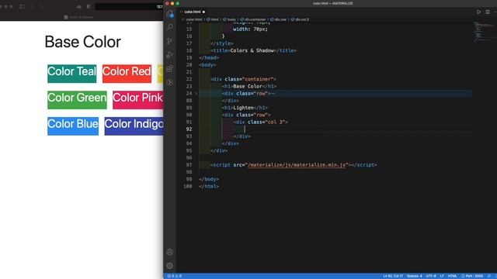
Task: Click the opening body tag on line 20
Action: [x=207, y=65]
